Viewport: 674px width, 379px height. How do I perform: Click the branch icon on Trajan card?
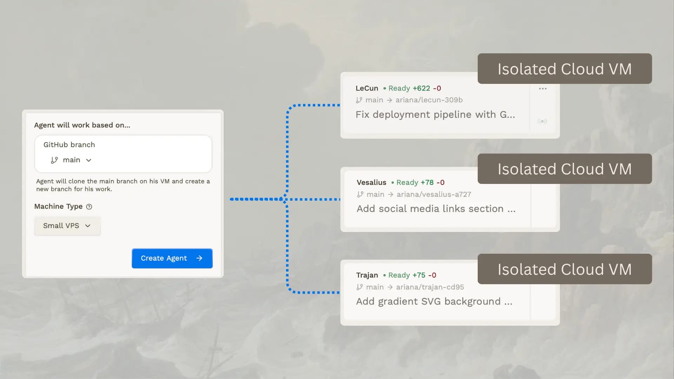tap(359, 287)
